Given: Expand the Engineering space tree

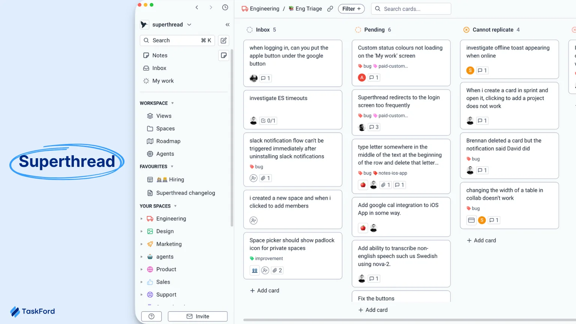Looking at the screenshot, I should coord(141,219).
